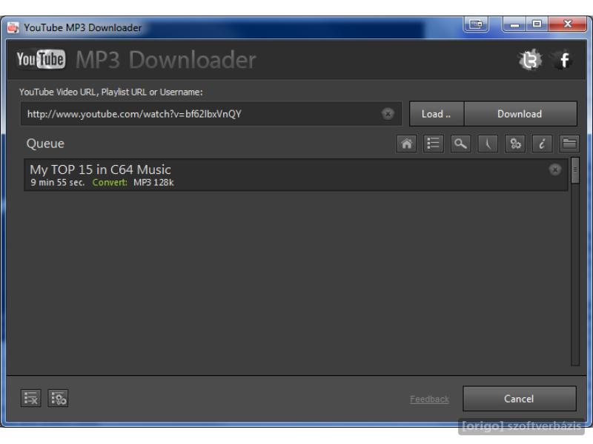The height and width of the screenshot is (444, 593).
Task: Open the Facebook page icon
Action: point(563,60)
